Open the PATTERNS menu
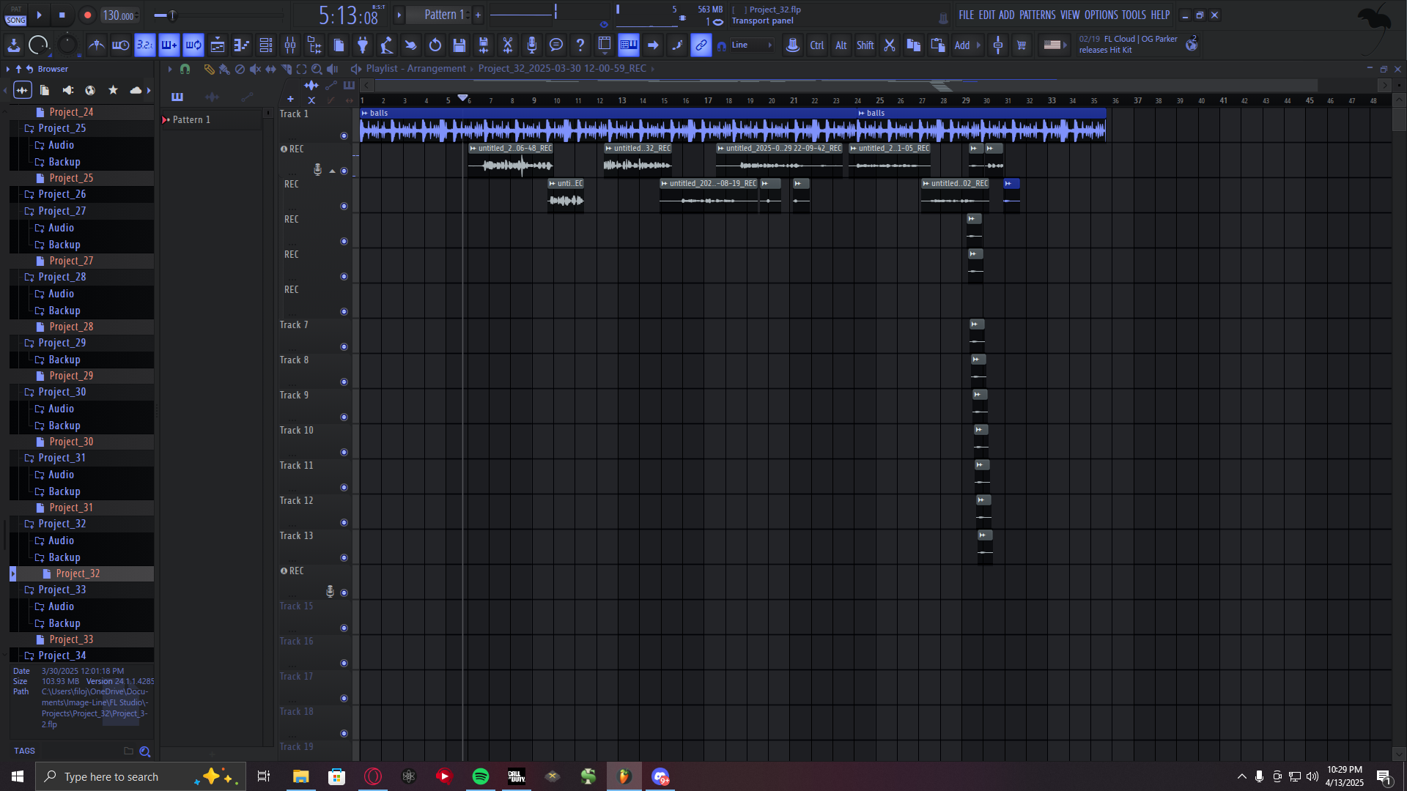The height and width of the screenshot is (791, 1407). (x=1037, y=15)
